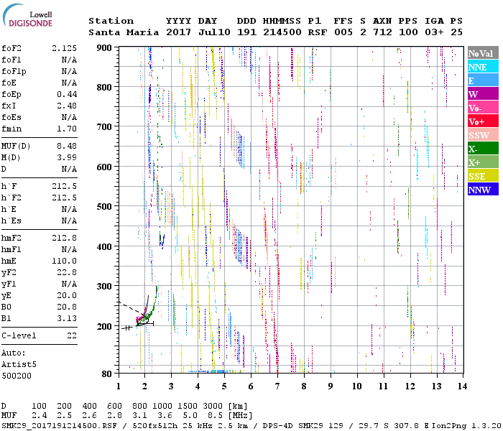503x431 pixels.
Task: Click the MUF 3000 km value 8.5
Action: (215, 415)
